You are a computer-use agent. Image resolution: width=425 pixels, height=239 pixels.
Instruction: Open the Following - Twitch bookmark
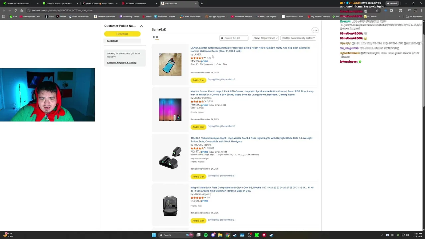pos(130,17)
